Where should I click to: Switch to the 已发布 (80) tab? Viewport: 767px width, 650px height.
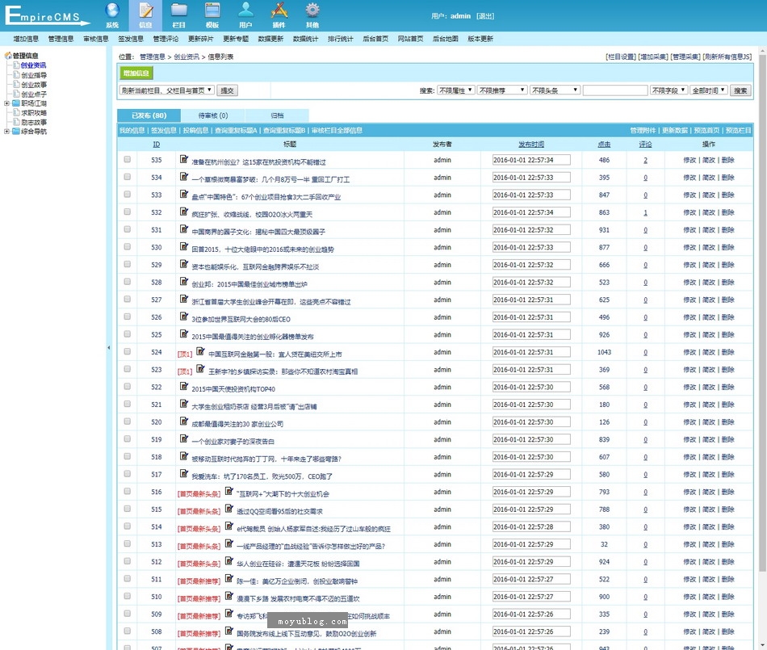(x=149, y=115)
